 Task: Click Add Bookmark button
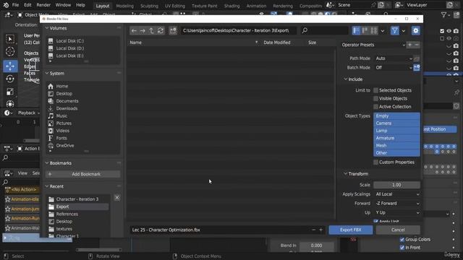point(82,174)
